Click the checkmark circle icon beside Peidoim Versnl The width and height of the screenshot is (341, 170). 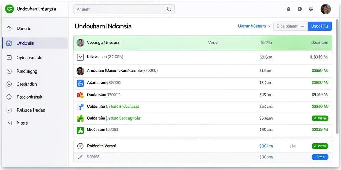(x=80, y=146)
